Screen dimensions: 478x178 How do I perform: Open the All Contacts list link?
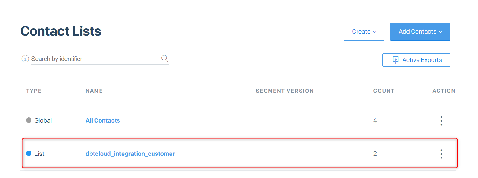(x=103, y=120)
